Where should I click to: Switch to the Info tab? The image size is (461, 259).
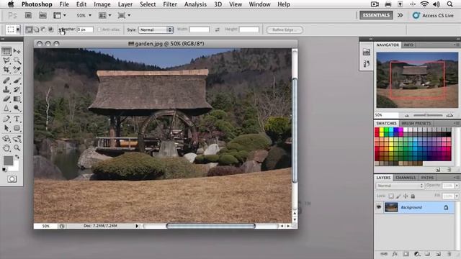(x=408, y=45)
